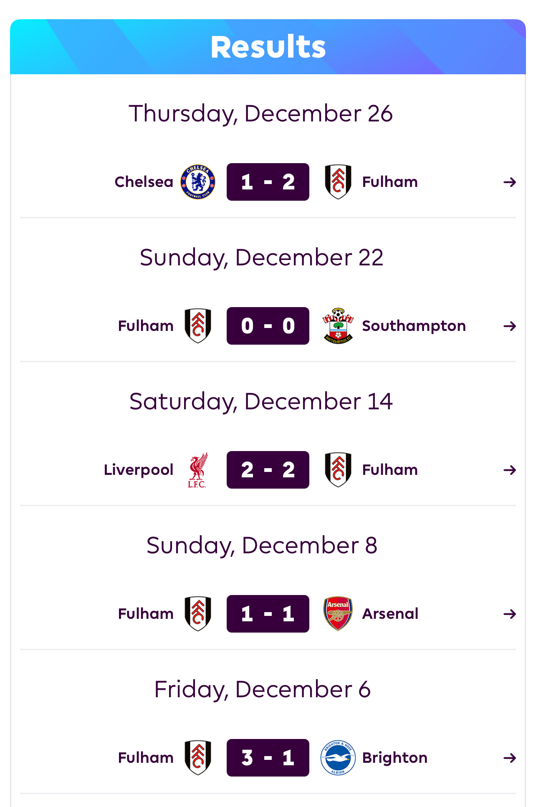Screen dimensions: 536x807
Task: Click Fulham crest in Arsenal match
Action: pos(198,614)
